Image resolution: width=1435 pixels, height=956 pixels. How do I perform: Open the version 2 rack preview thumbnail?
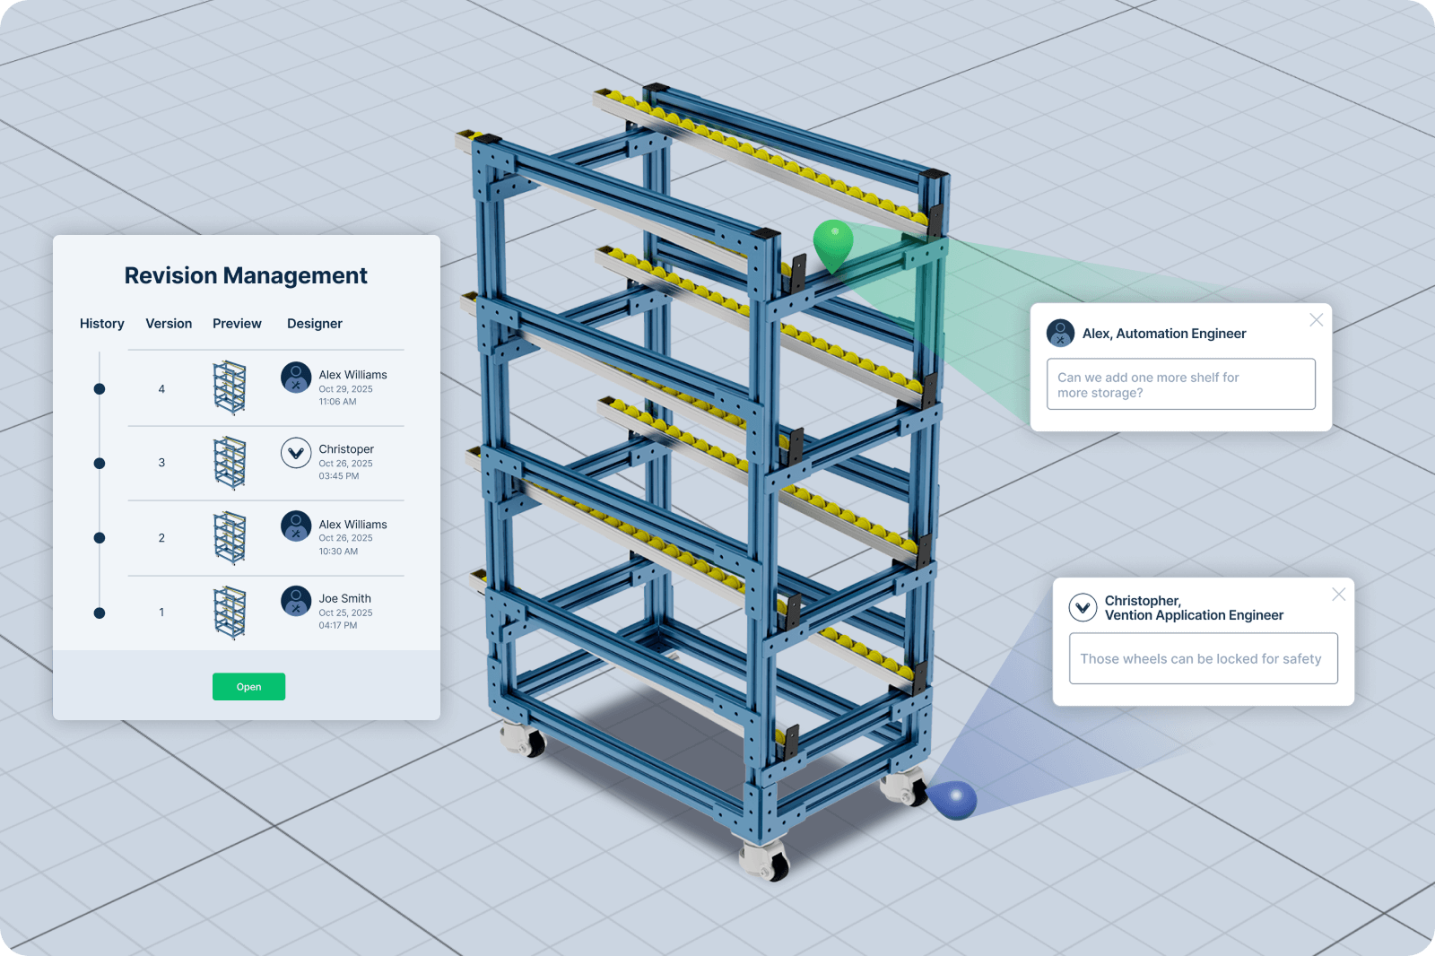tap(230, 537)
